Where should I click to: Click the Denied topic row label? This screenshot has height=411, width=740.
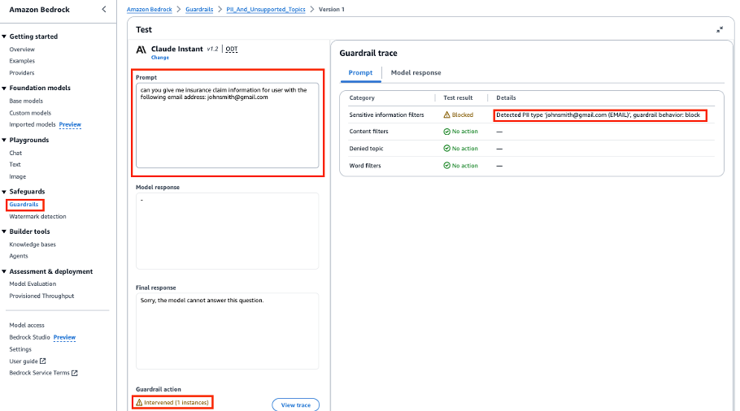pos(366,149)
